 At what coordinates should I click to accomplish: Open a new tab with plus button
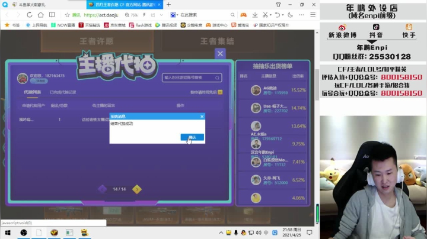click(x=168, y=5)
